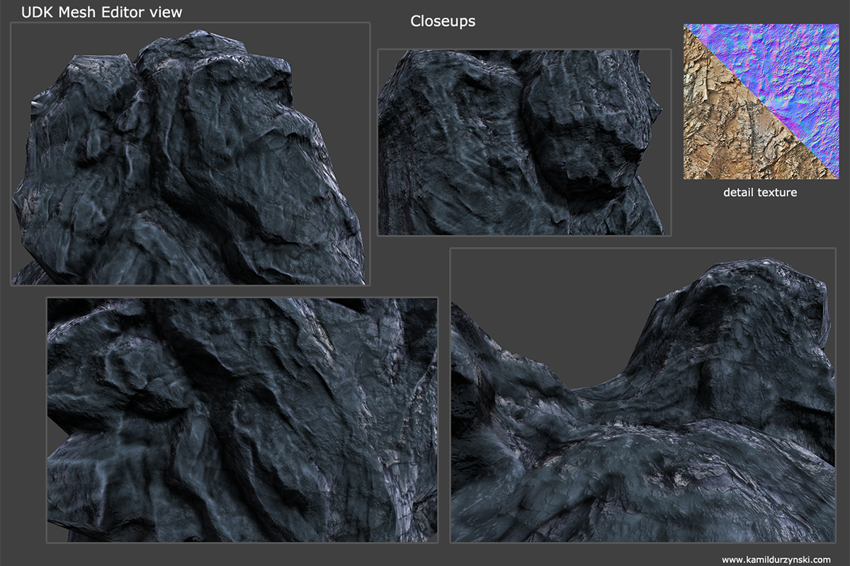Screen dimensions: 850x566
Task: Click the 'detail texture' caption
Action: [x=760, y=192]
